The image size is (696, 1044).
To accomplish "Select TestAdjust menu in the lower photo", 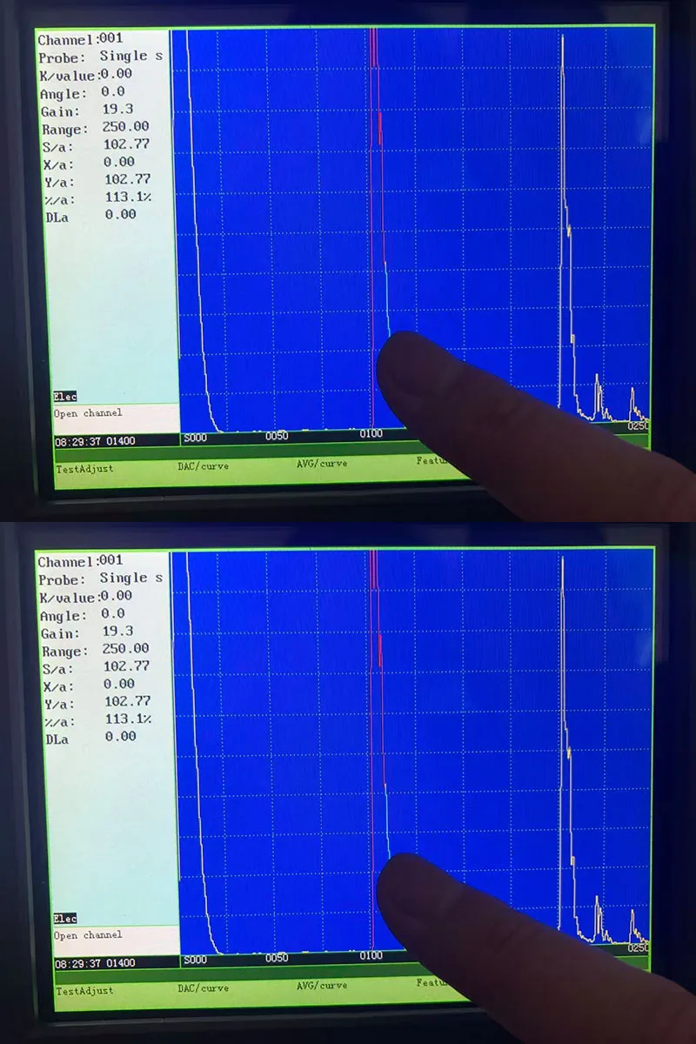I will 84,990.
